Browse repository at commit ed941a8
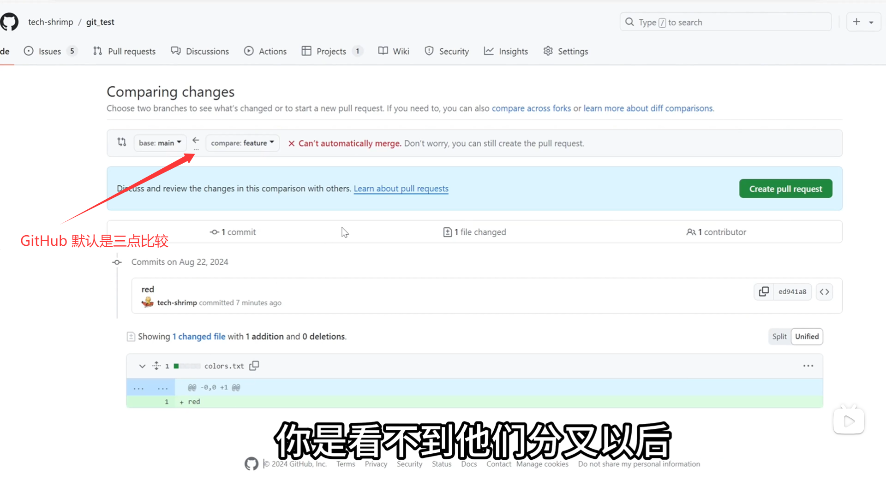This screenshot has width=886, height=498. point(824,291)
